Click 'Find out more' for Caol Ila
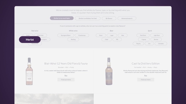186x104 pixels. (x=146, y=80)
